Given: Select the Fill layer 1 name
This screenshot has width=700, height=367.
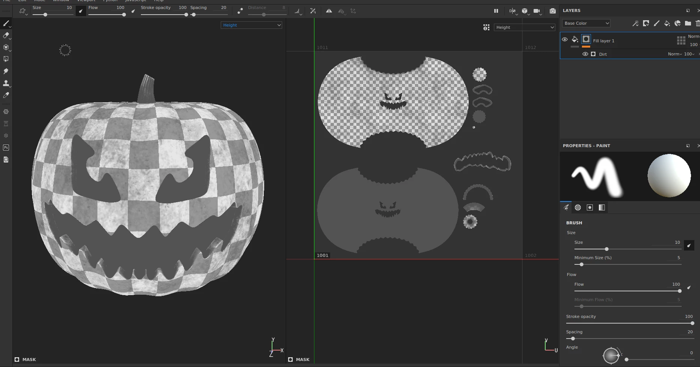Looking at the screenshot, I should 604,41.
